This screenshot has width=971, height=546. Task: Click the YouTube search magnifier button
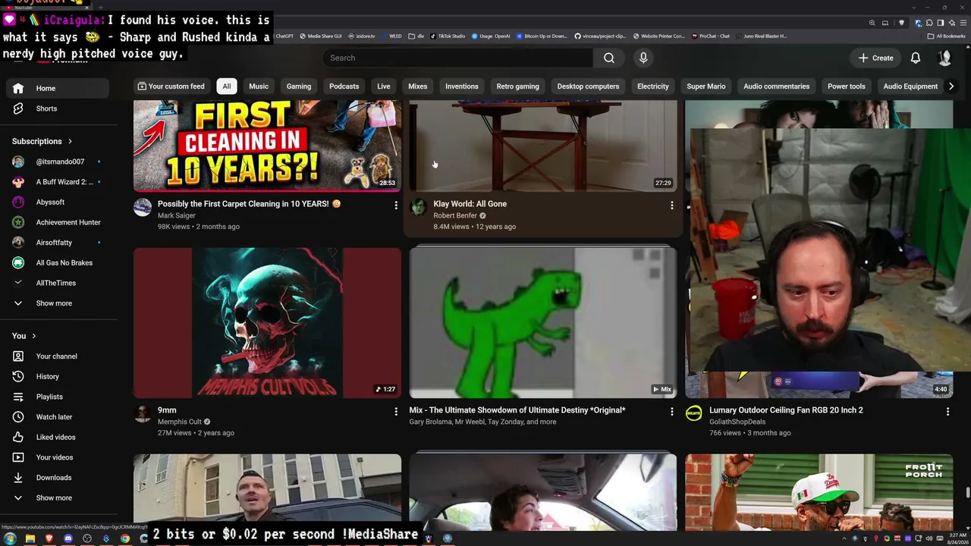tap(608, 58)
